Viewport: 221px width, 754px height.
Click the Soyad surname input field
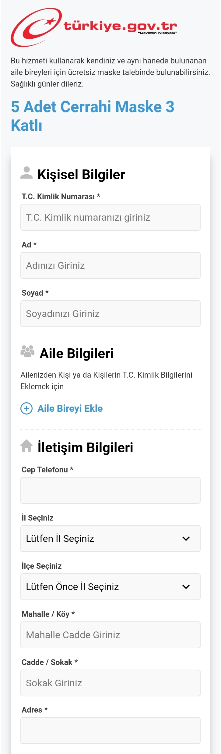tap(110, 314)
